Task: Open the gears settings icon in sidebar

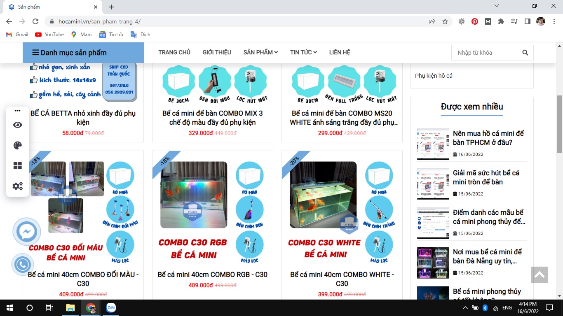Action: pyautogui.click(x=17, y=186)
